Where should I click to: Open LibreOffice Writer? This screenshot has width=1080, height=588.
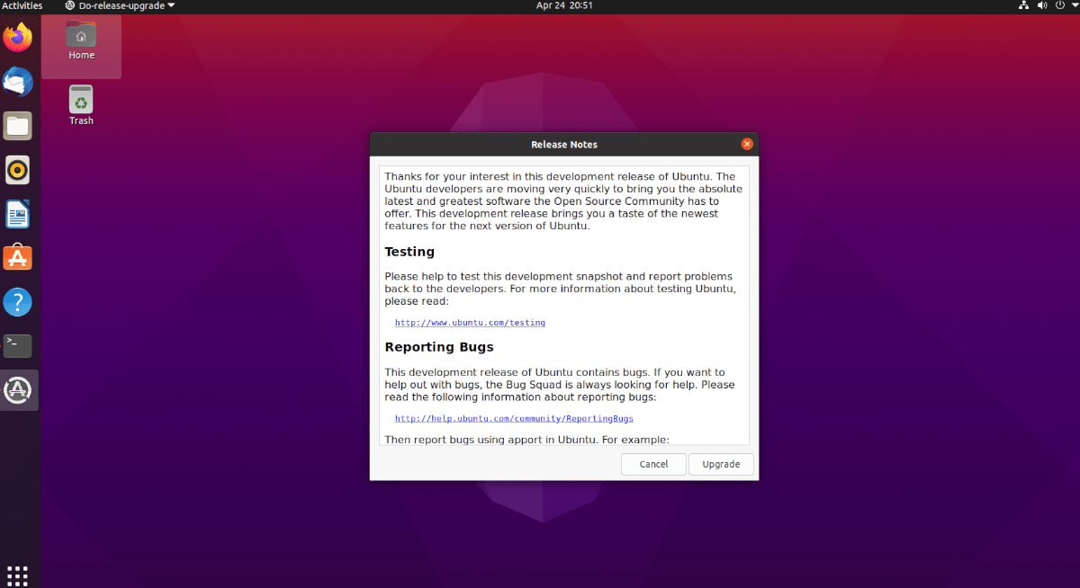point(18,214)
